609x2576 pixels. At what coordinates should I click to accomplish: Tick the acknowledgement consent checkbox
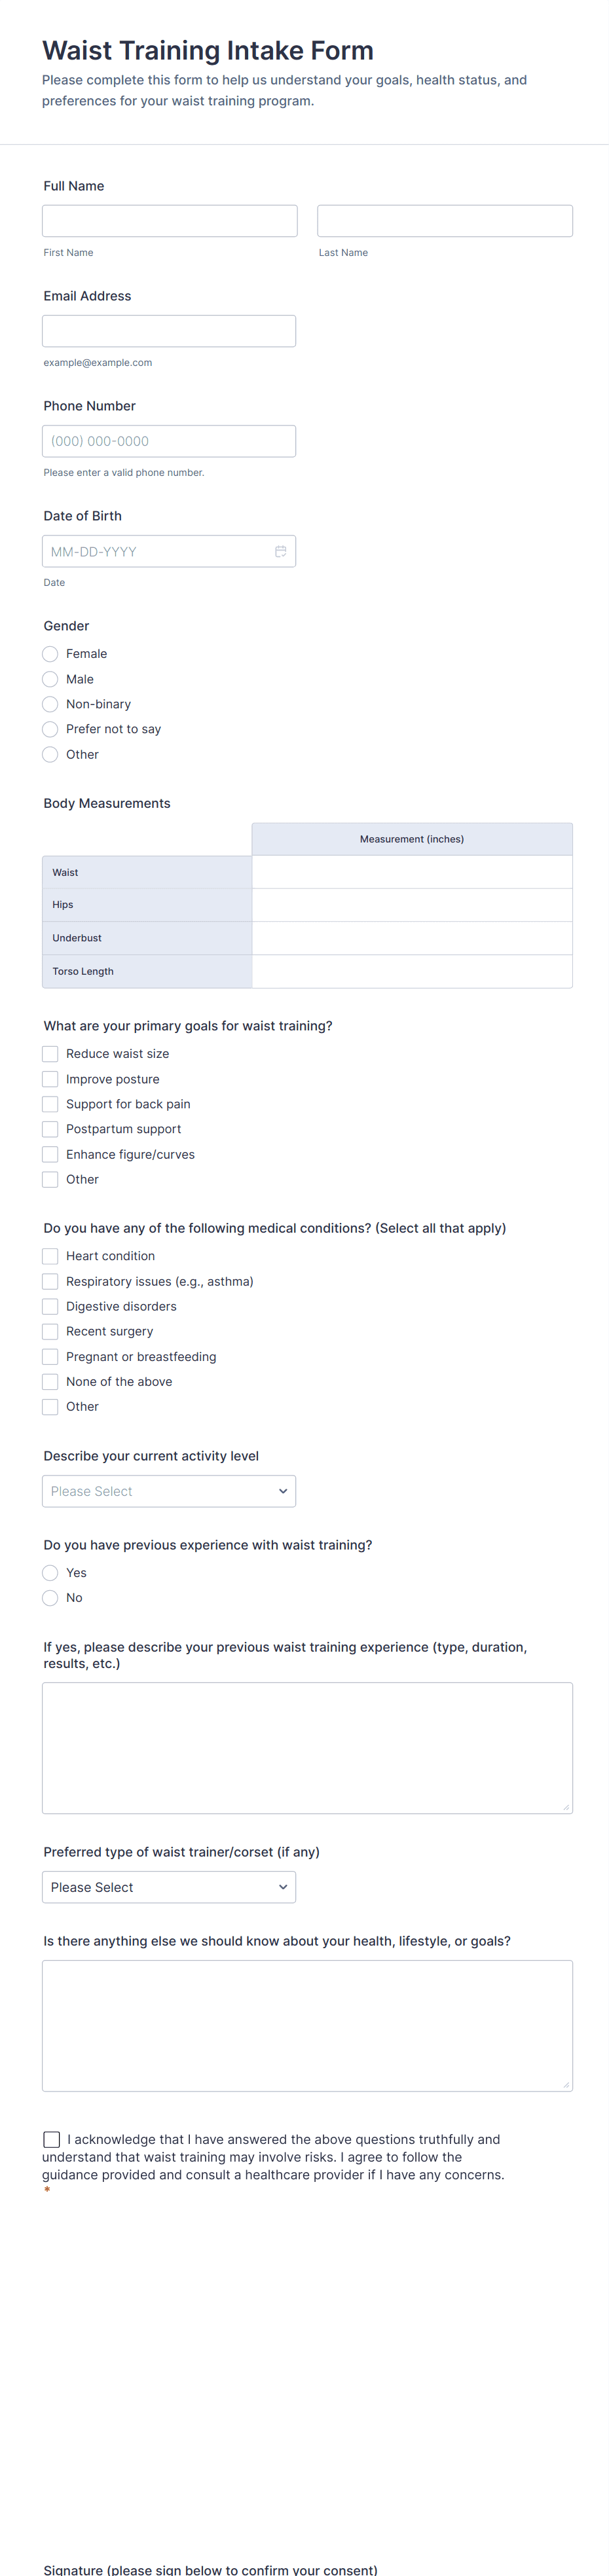52,2139
